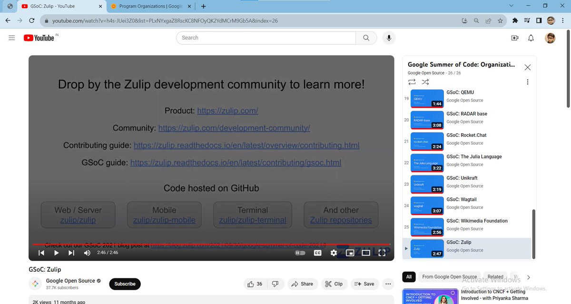Open the playlist three-dot options menu

(527, 82)
